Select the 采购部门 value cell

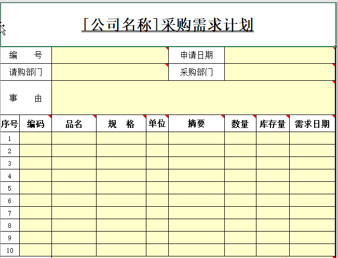(279, 72)
